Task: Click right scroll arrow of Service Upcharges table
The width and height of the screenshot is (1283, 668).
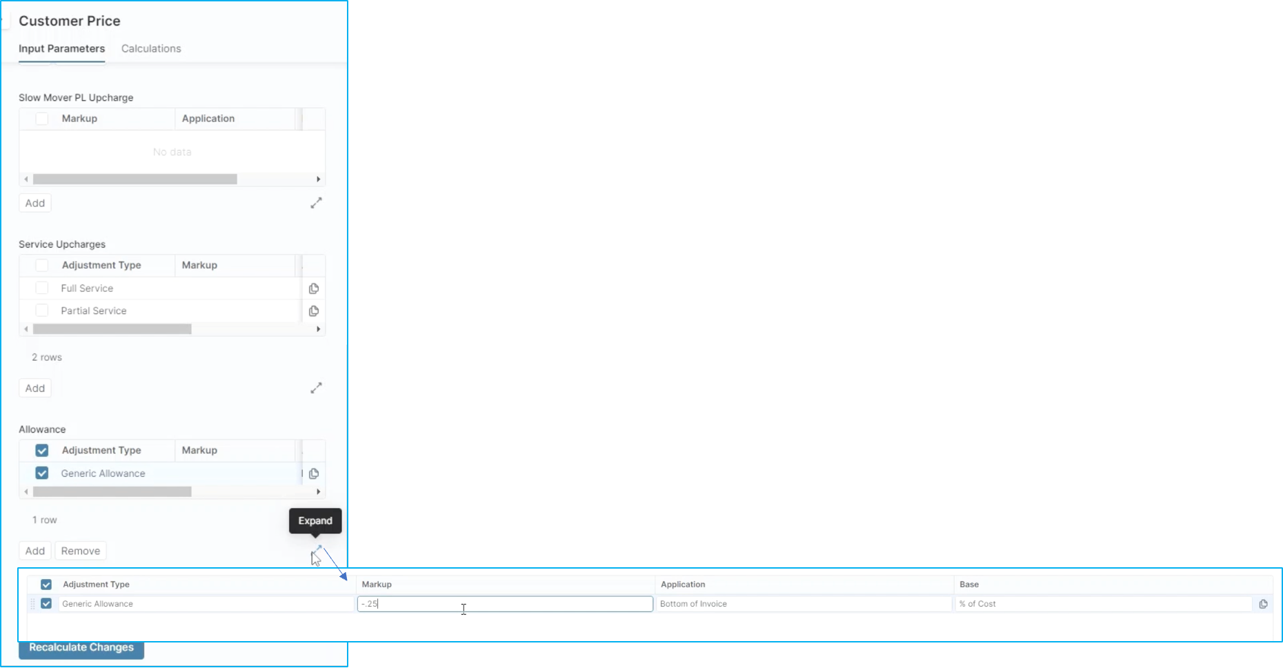Action: point(318,329)
